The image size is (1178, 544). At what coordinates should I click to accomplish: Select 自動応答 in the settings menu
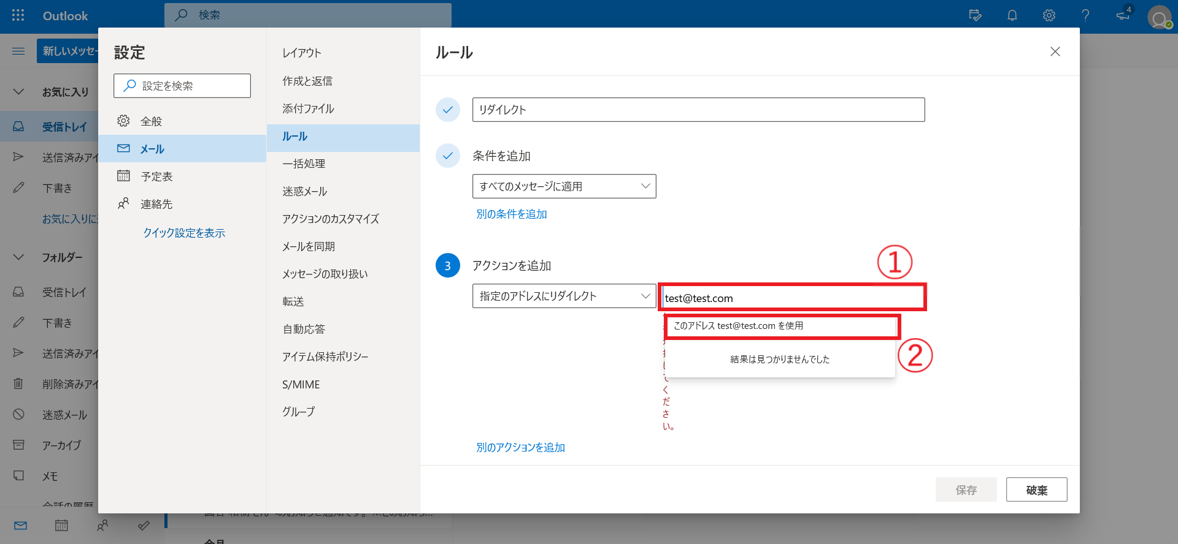304,329
